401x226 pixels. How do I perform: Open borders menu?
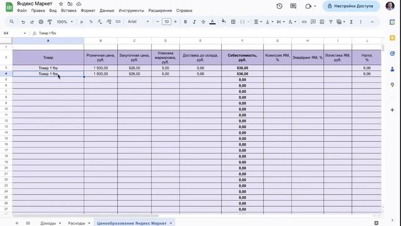point(233,22)
